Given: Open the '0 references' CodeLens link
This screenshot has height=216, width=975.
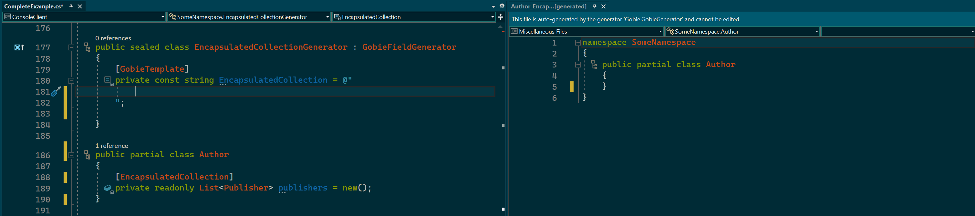Looking at the screenshot, I should click(x=113, y=38).
